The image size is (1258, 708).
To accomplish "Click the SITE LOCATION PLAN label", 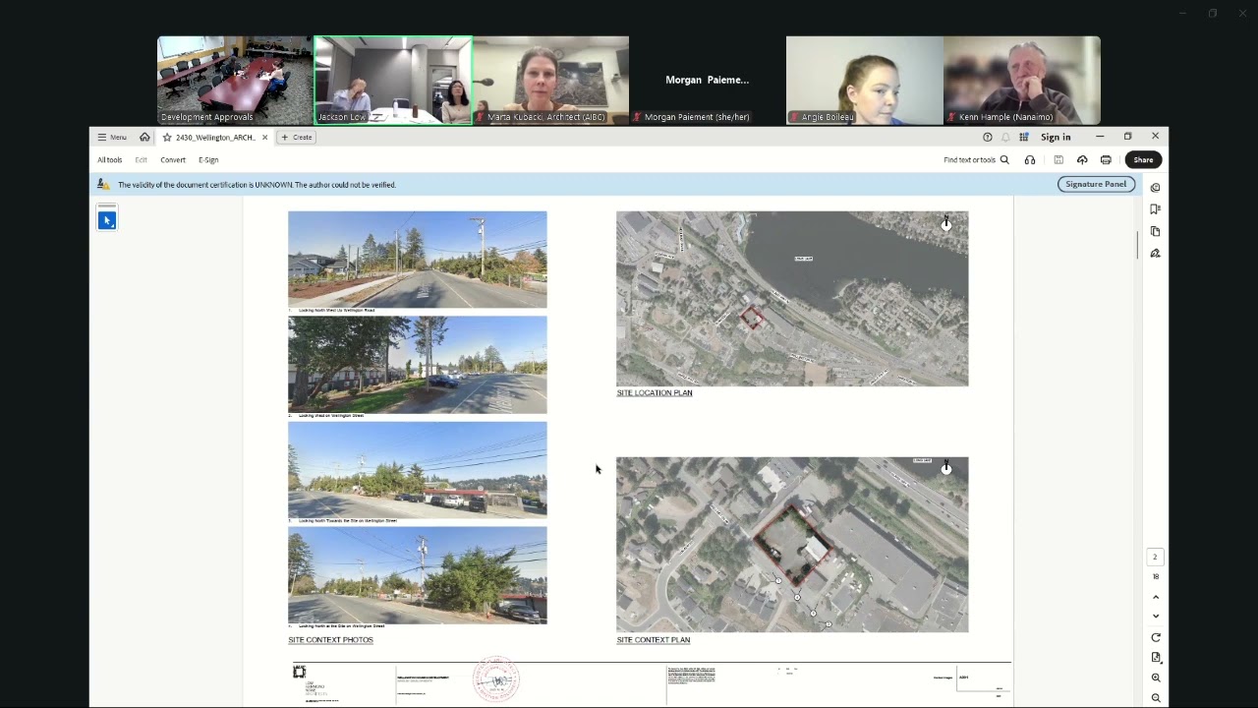I will point(655,392).
